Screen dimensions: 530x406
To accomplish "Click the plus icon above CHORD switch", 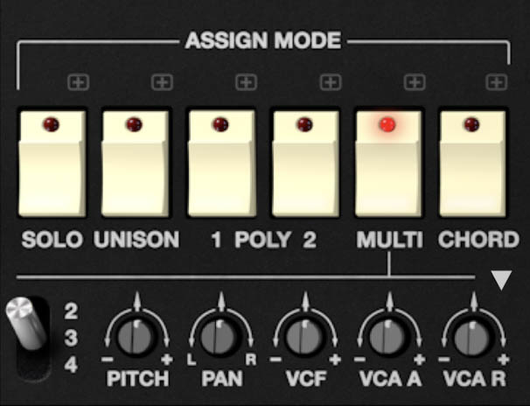I will pyautogui.click(x=497, y=82).
